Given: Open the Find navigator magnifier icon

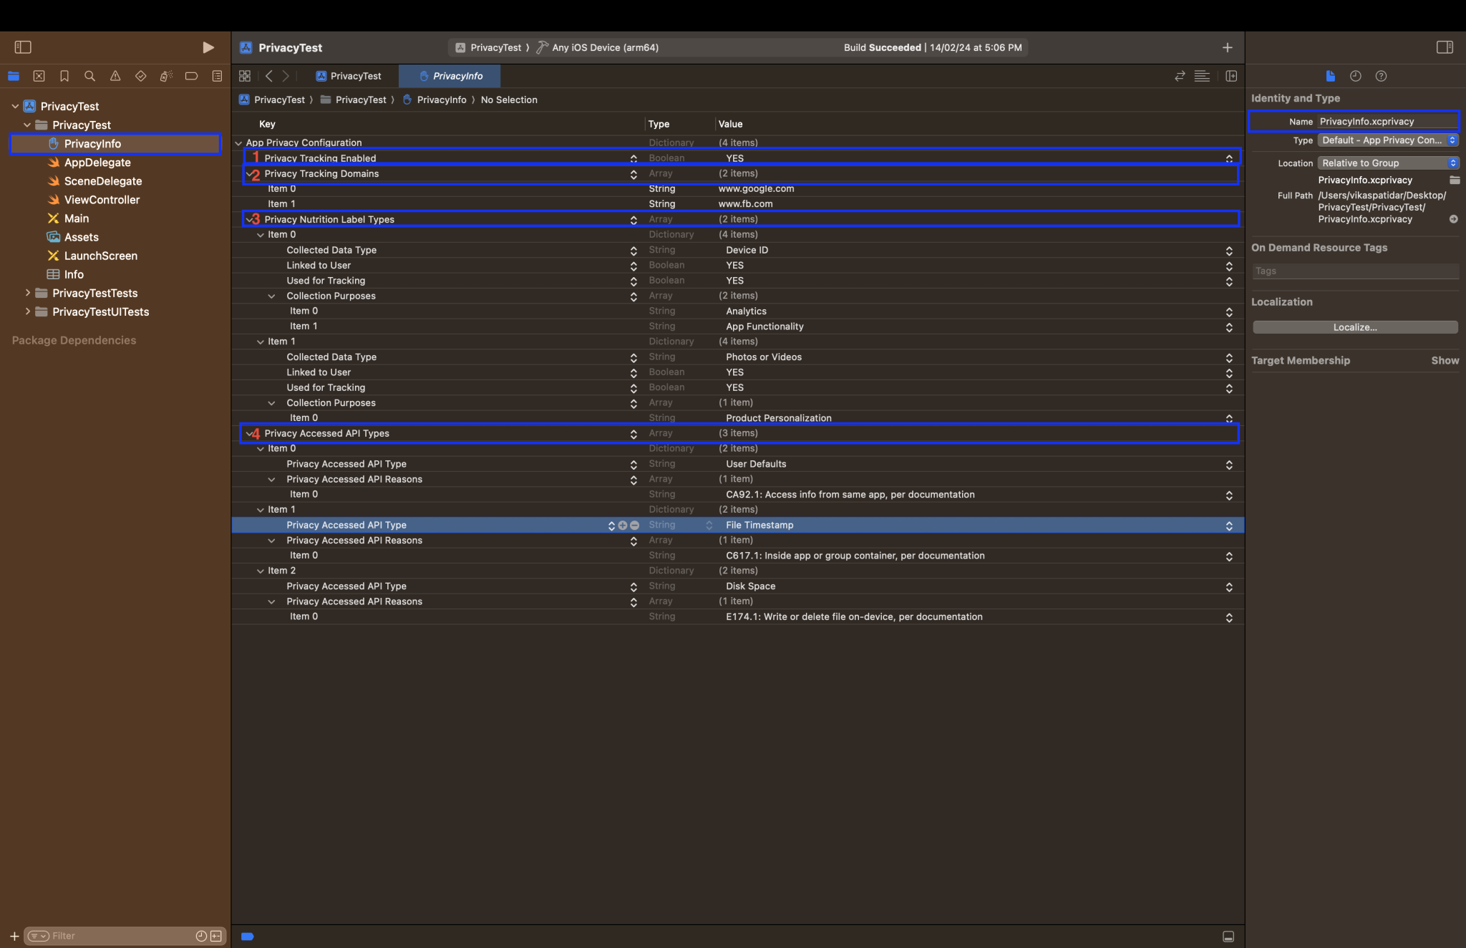Looking at the screenshot, I should coord(89,76).
